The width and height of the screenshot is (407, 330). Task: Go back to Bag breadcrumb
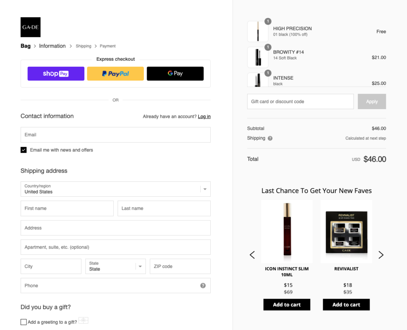tap(25, 46)
